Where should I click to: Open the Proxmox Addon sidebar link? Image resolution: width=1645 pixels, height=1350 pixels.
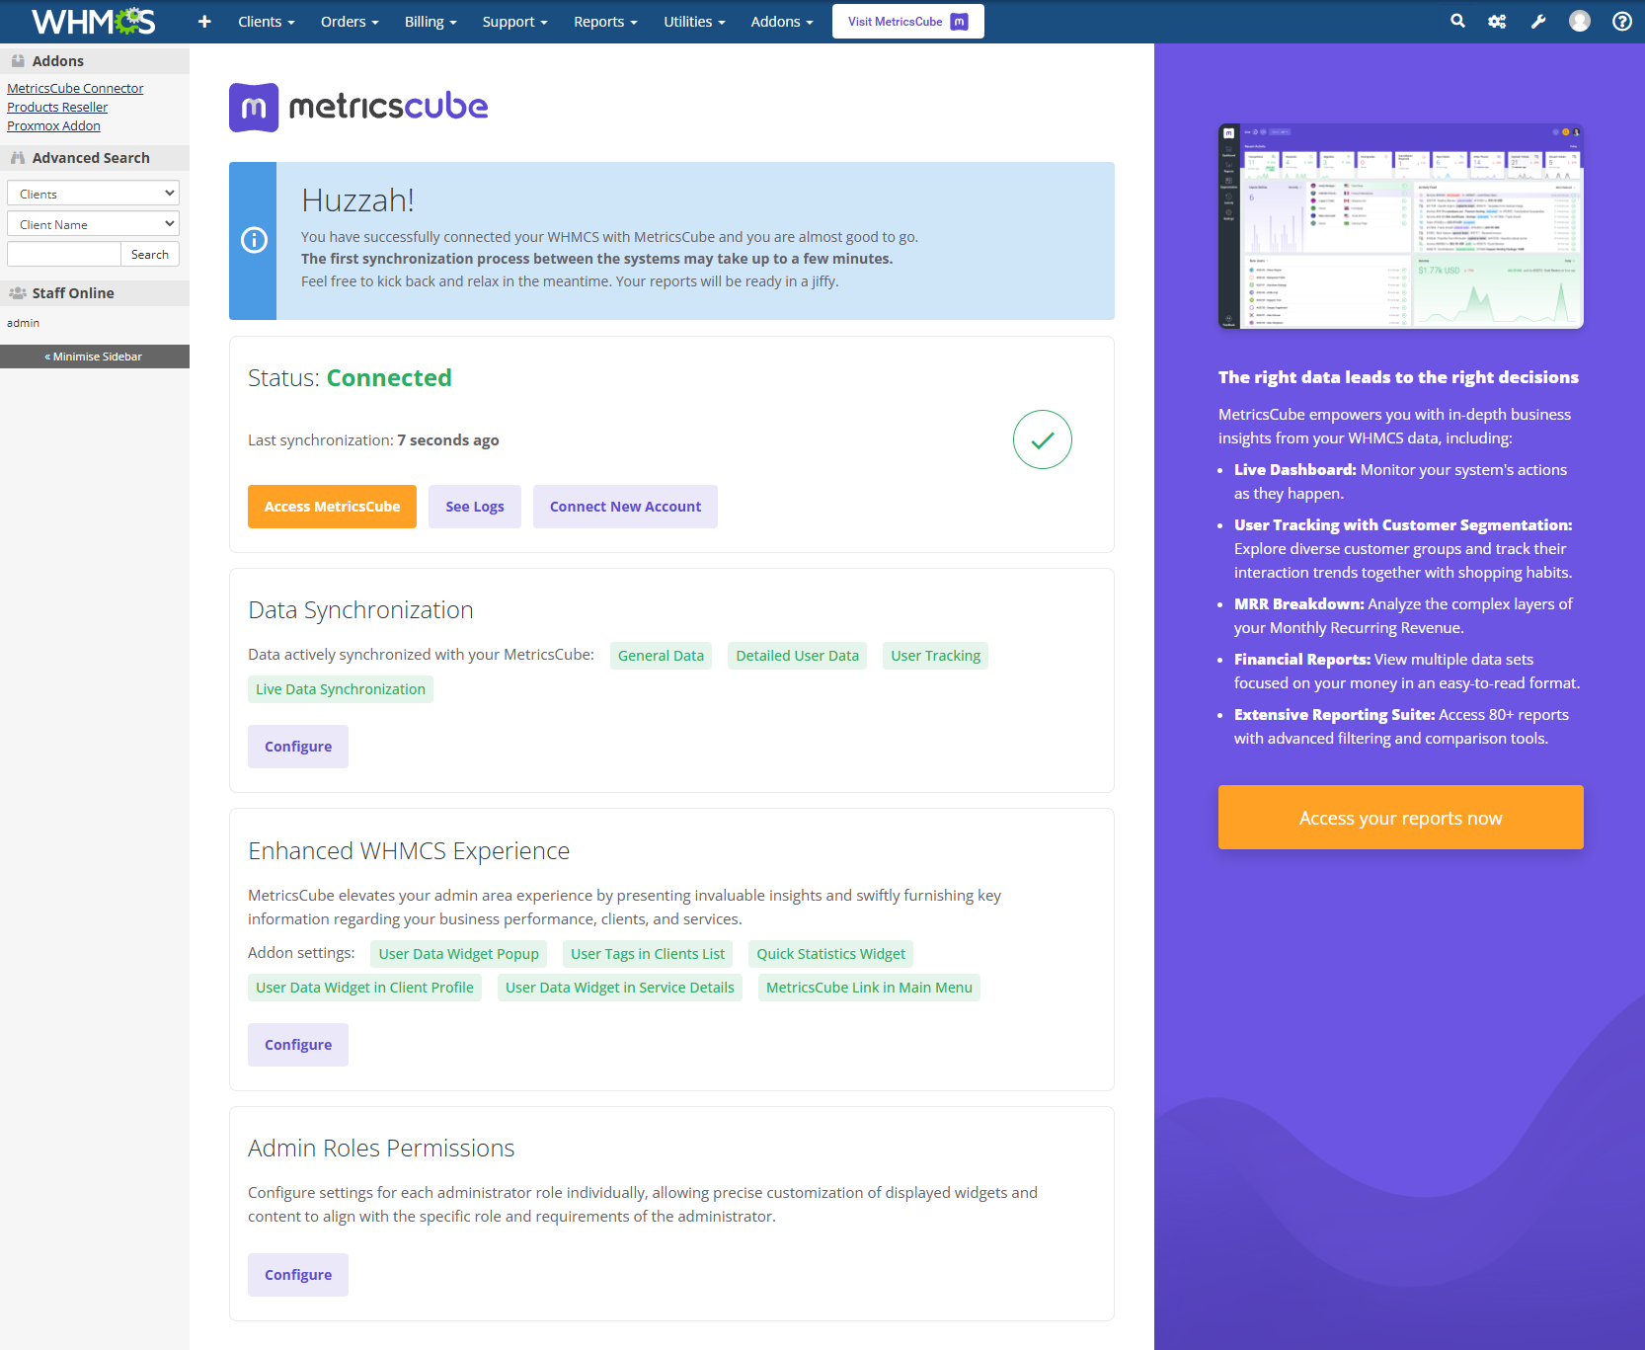53,125
